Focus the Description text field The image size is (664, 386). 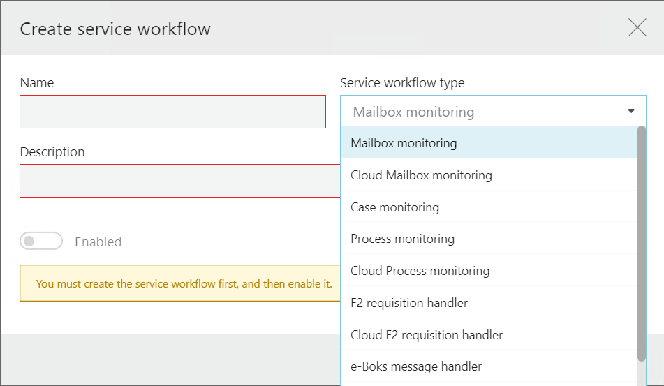coord(180,181)
